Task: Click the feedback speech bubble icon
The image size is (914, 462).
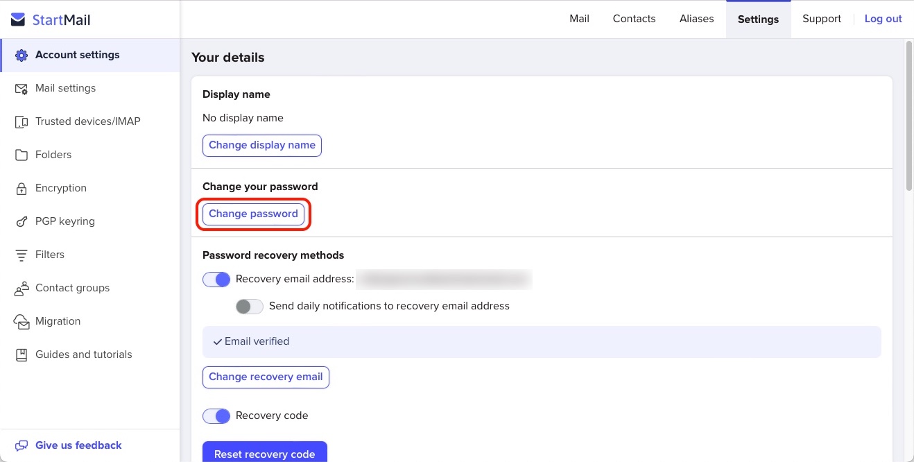Action: [x=21, y=445]
